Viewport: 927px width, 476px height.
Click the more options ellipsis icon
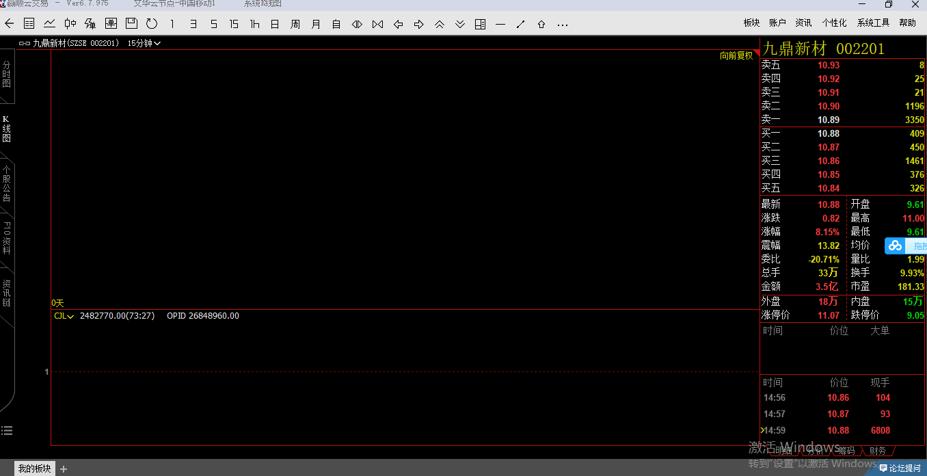(x=562, y=24)
